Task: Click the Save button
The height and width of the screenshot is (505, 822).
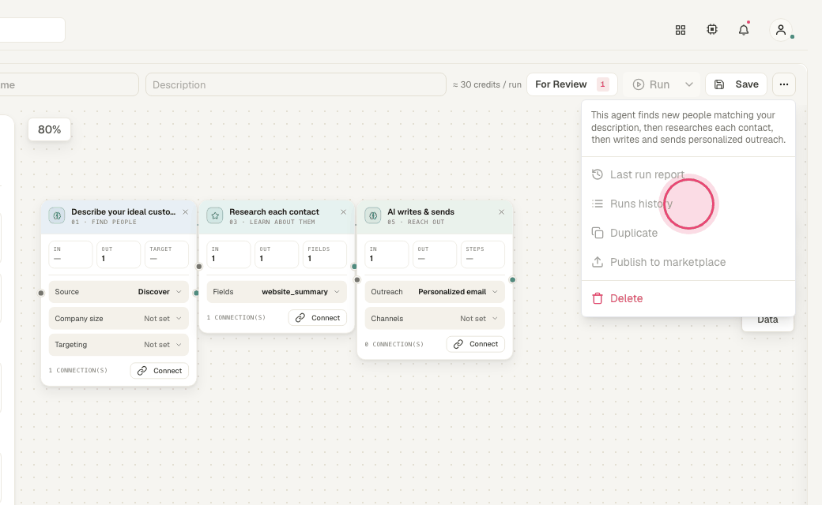Action: tap(736, 84)
